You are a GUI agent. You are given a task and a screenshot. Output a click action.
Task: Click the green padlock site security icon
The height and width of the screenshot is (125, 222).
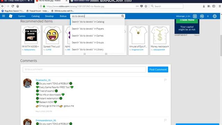point(44,6)
